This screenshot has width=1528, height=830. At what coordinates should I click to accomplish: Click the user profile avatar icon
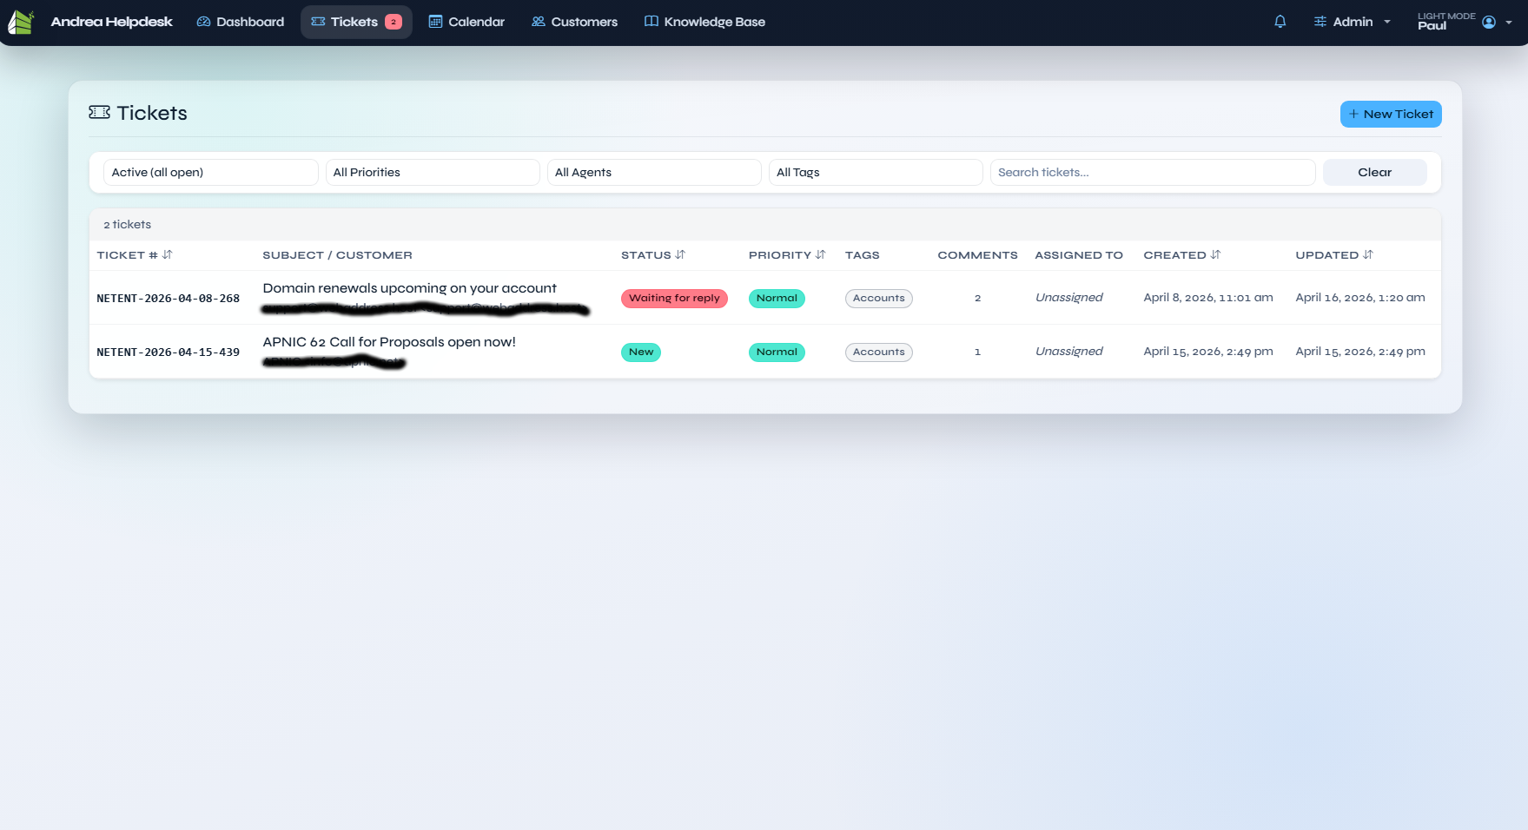pos(1489,22)
